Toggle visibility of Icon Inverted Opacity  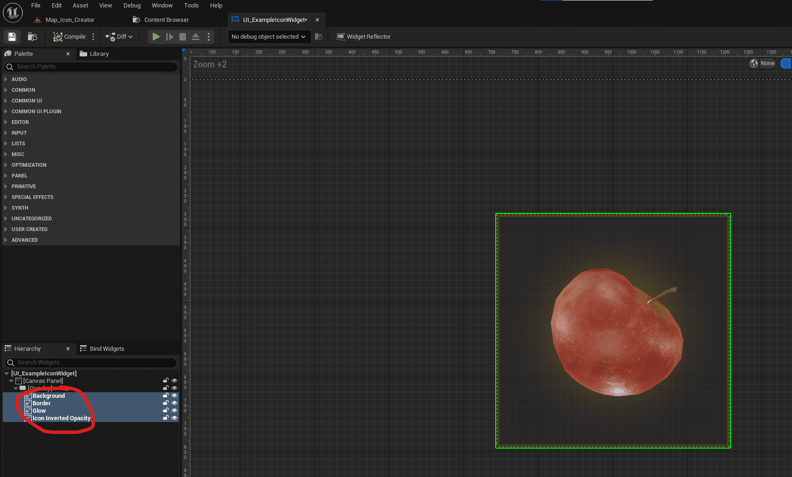click(174, 418)
